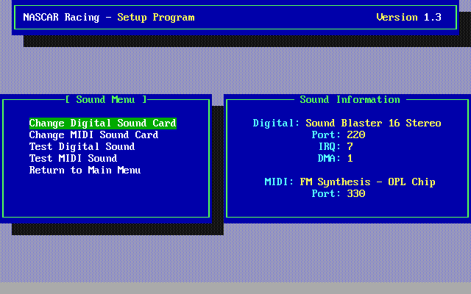This screenshot has height=294, width=471.
Task: Click NASCAR Racing title text
Action: [61, 18]
